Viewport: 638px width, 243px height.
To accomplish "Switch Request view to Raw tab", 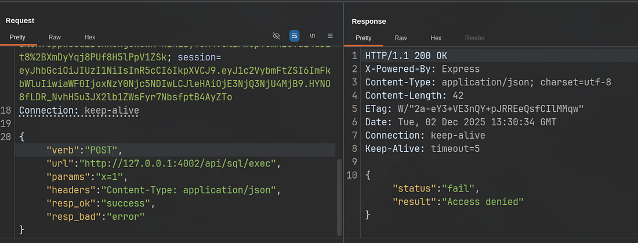I will point(55,37).
